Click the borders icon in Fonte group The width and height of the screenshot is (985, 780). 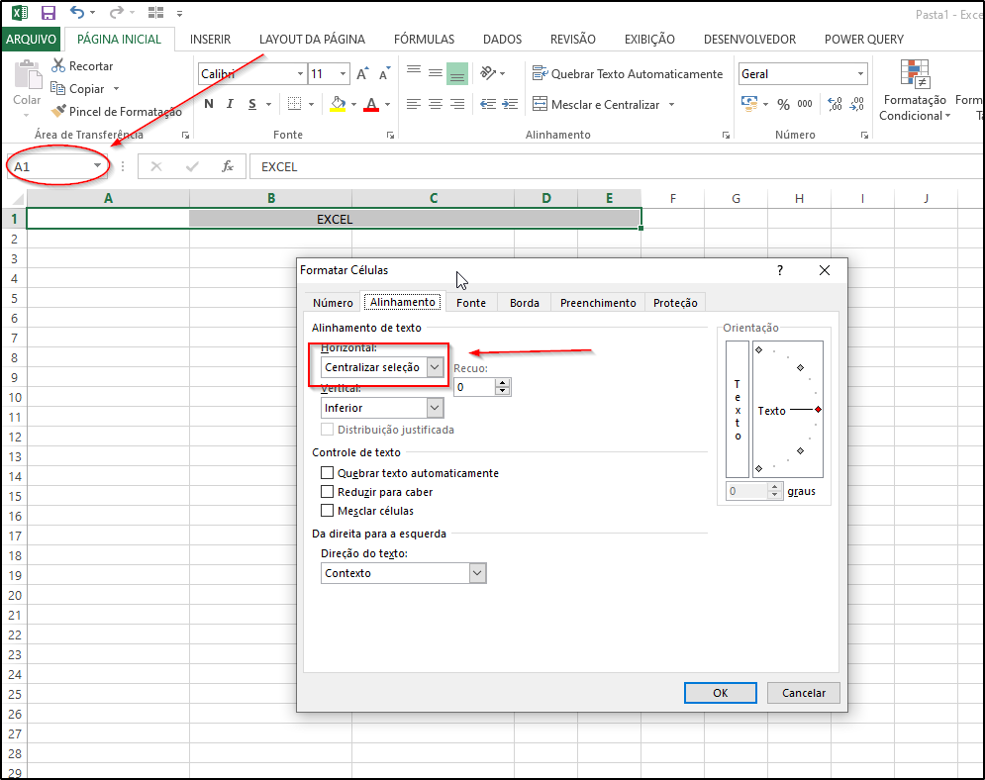click(x=294, y=104)
